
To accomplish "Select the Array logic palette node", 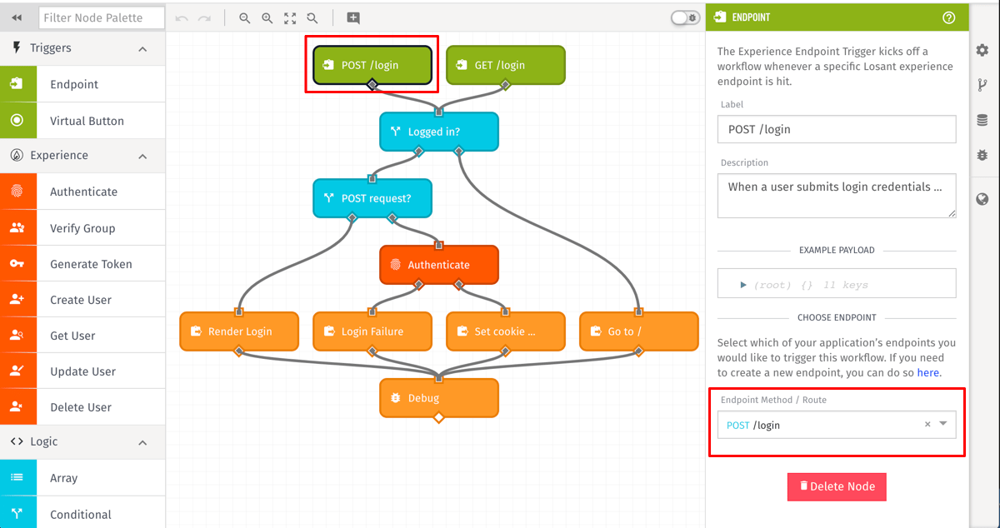I will 82,478.
